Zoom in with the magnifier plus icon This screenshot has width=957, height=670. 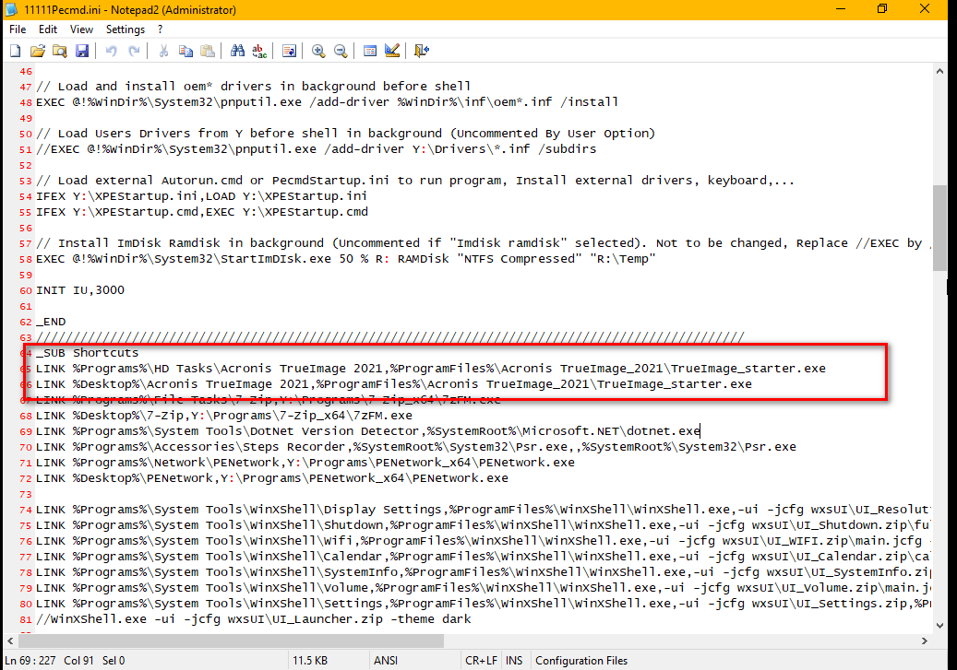[x=318, y=52]
